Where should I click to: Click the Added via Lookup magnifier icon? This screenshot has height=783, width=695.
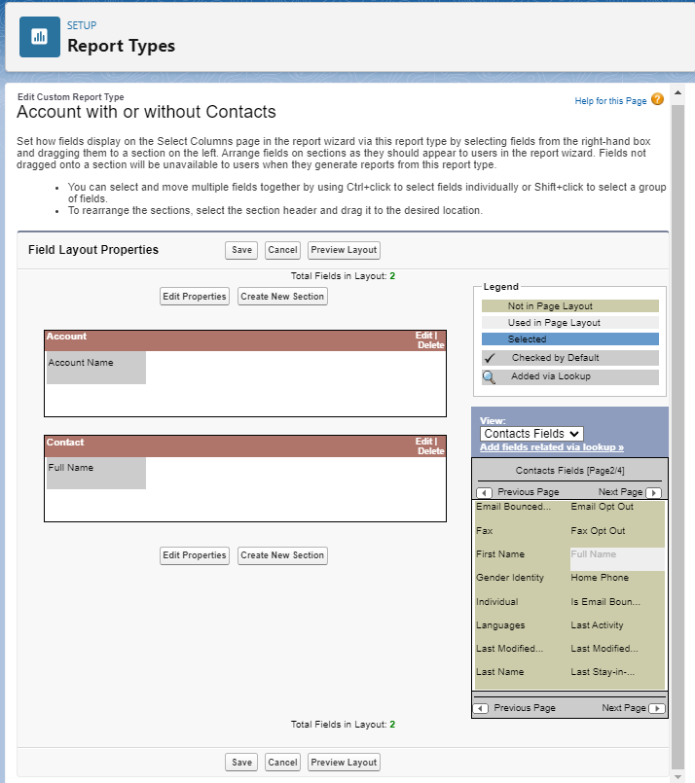pyautogui.click(x=489, y=377)
